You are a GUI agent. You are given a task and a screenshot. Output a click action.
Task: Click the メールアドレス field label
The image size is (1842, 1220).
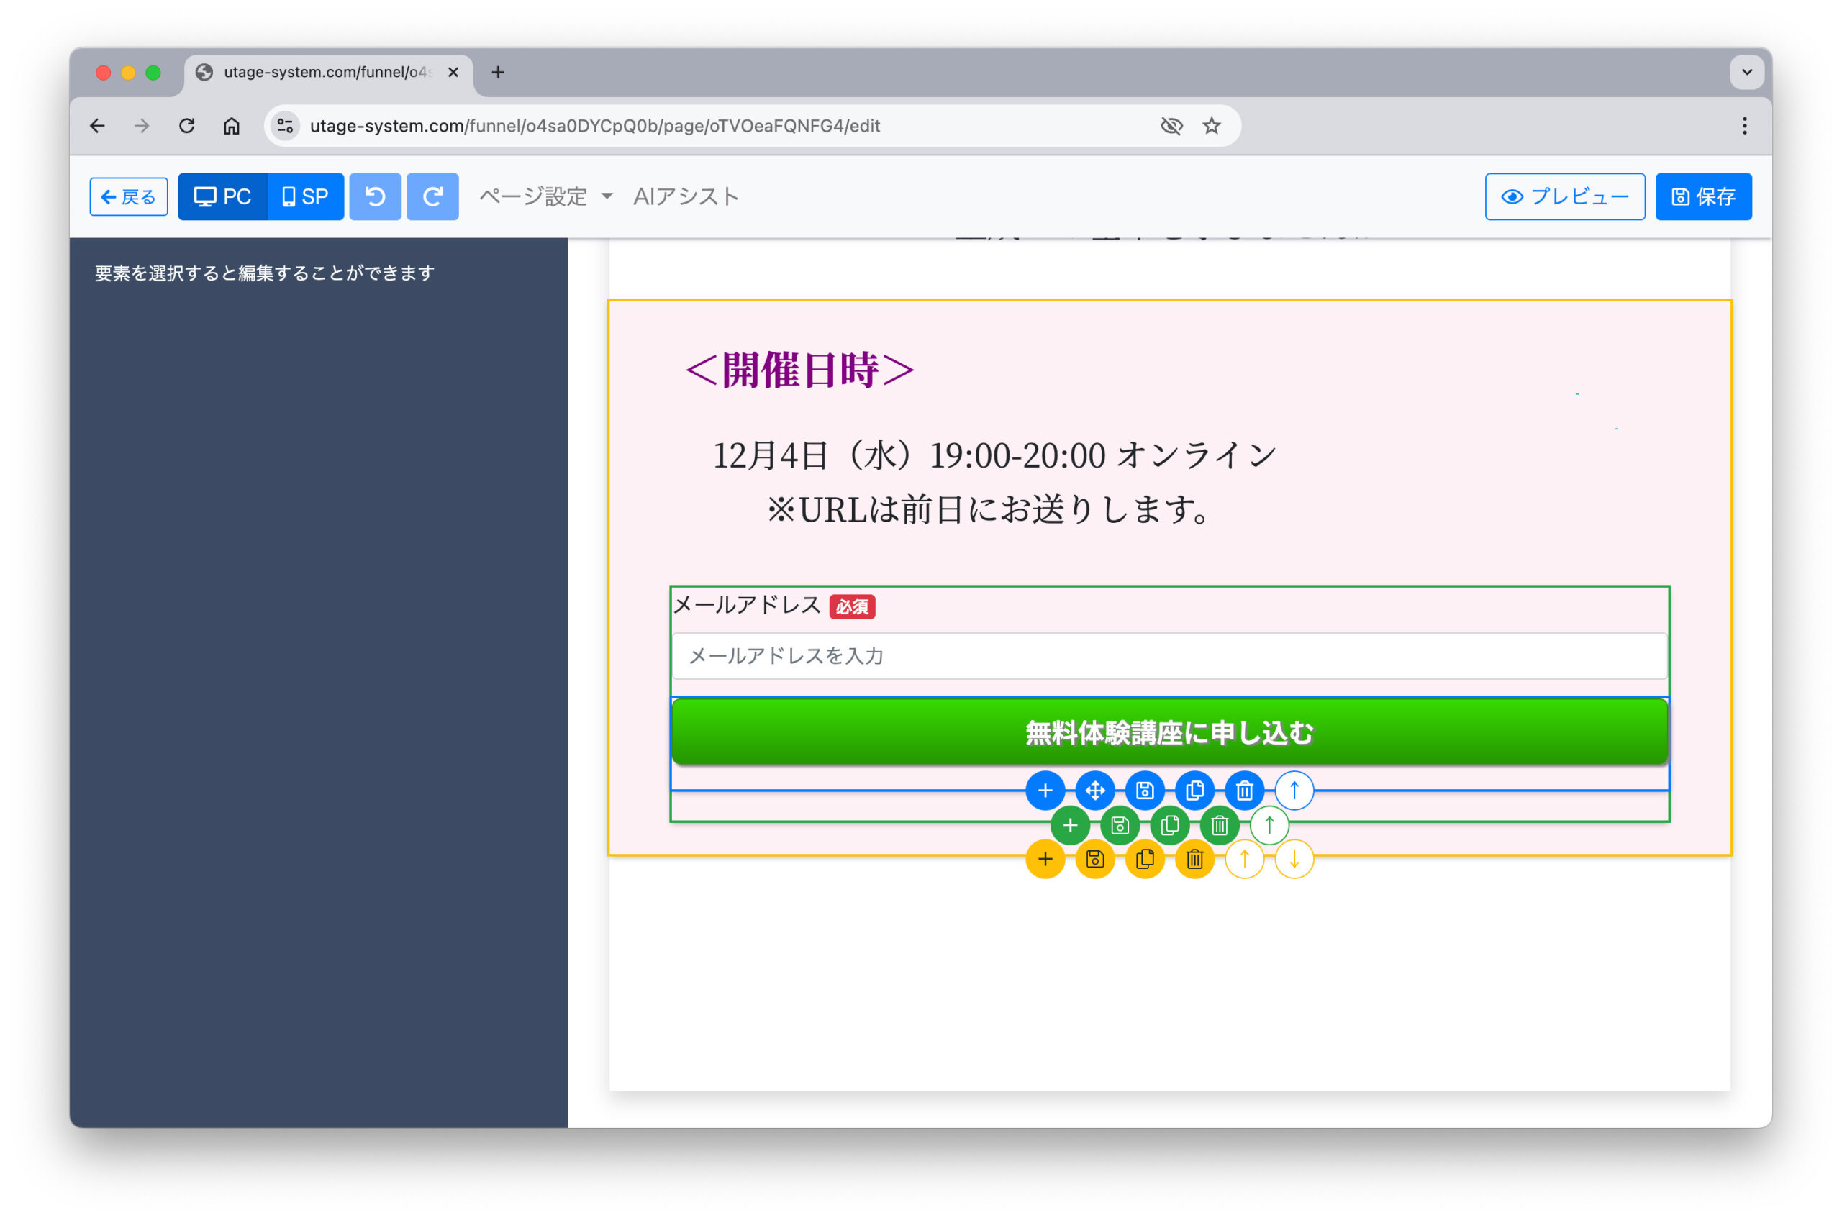(x=746, y=606)
